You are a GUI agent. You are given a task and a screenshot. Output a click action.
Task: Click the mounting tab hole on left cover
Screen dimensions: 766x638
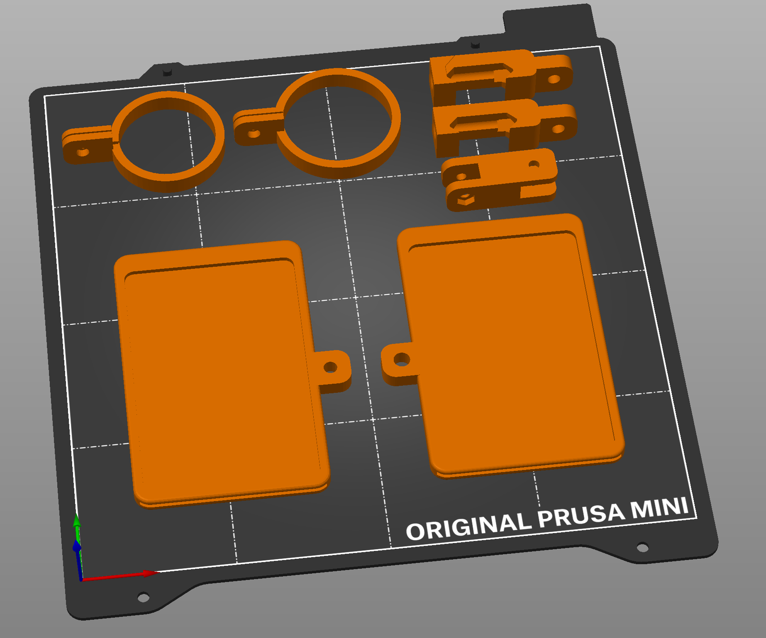330,367
